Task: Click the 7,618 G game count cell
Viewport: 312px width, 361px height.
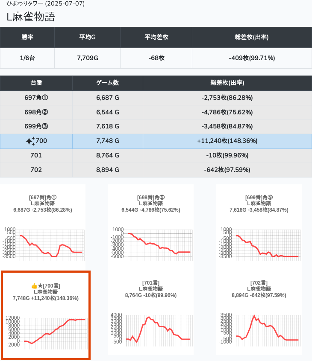Action: pyautogui.click(x=108, y=126)
